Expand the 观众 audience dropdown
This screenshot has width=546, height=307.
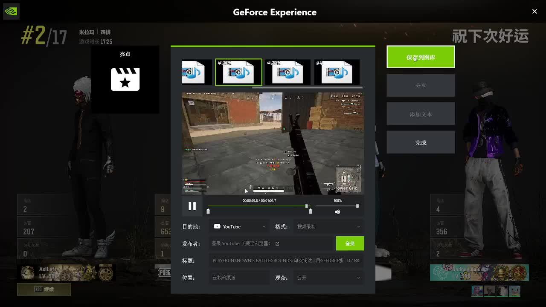pos(328,278)
